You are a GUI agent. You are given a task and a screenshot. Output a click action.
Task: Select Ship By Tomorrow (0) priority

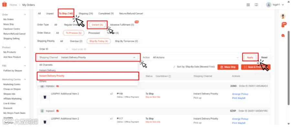pos(126,41)
